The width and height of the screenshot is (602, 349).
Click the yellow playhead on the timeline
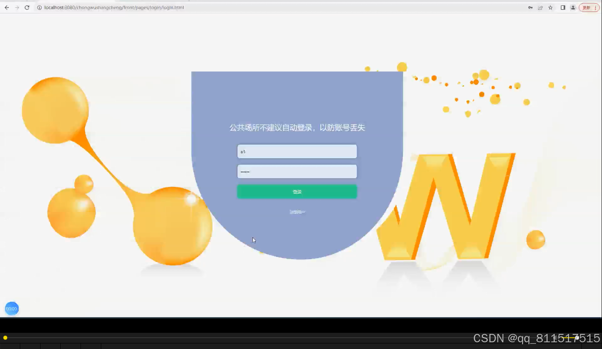click(5, 337)
